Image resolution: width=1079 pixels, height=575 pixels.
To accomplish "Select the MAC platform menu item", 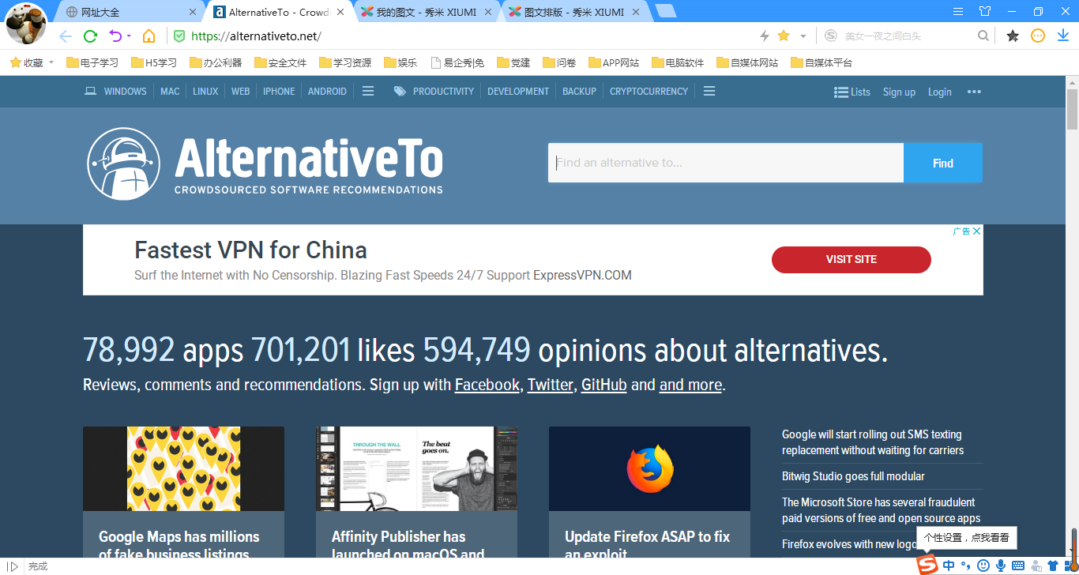I will [170, 92].
